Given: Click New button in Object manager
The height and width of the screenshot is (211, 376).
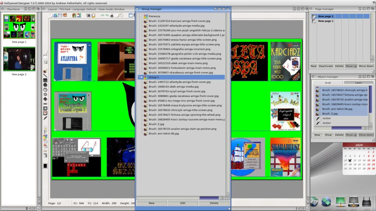Looking at the screenshot, I should click(x=317, y=135).
